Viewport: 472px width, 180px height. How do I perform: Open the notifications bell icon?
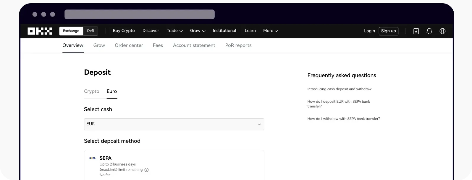[x=429, y=31]
